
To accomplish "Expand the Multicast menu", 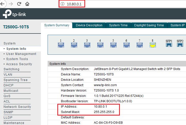I will point(11,90).
